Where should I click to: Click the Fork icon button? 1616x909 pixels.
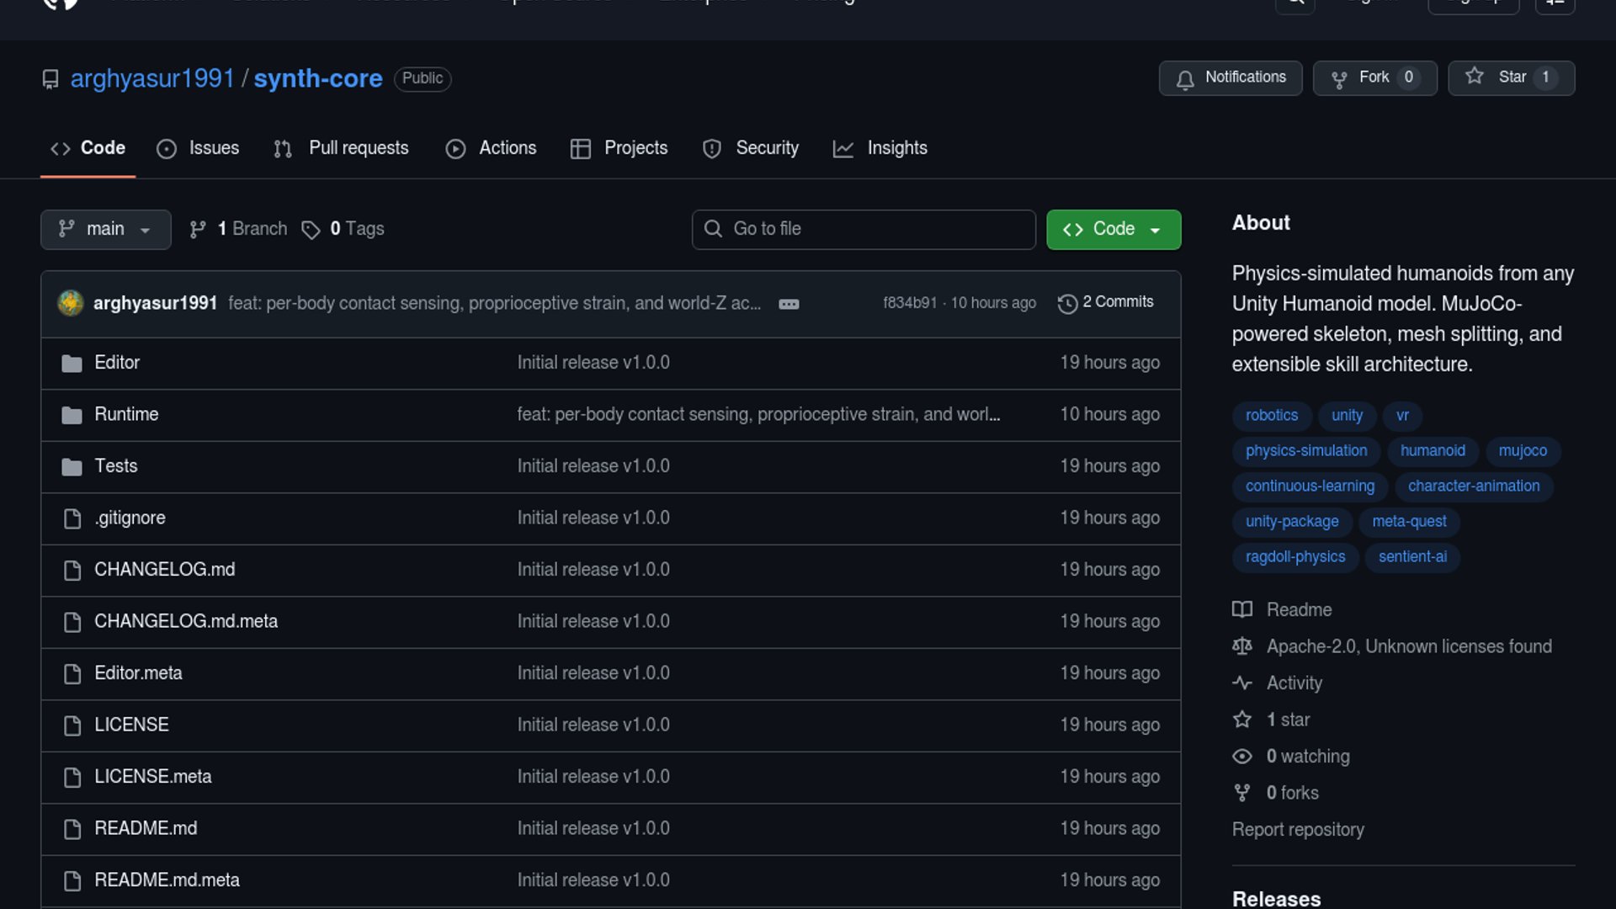click(x=1339, y=79)
